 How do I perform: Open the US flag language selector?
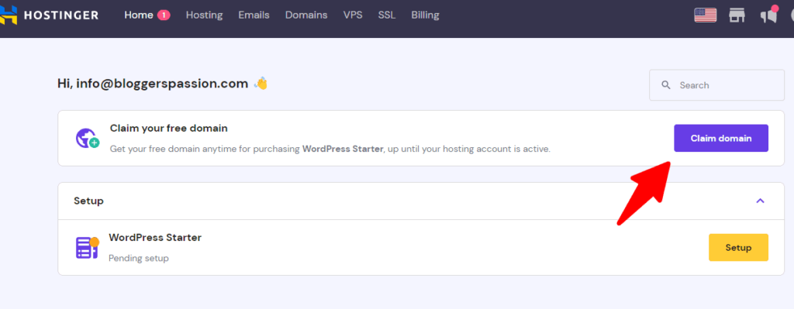click(705, 15)
